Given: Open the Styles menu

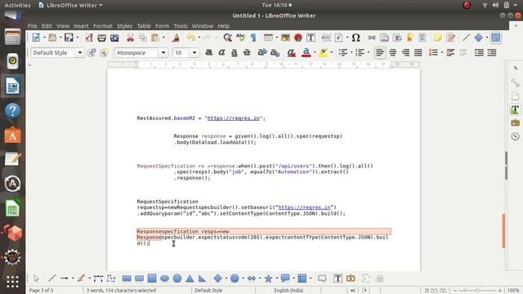Looking at the screenshot, I should [124, 26].
